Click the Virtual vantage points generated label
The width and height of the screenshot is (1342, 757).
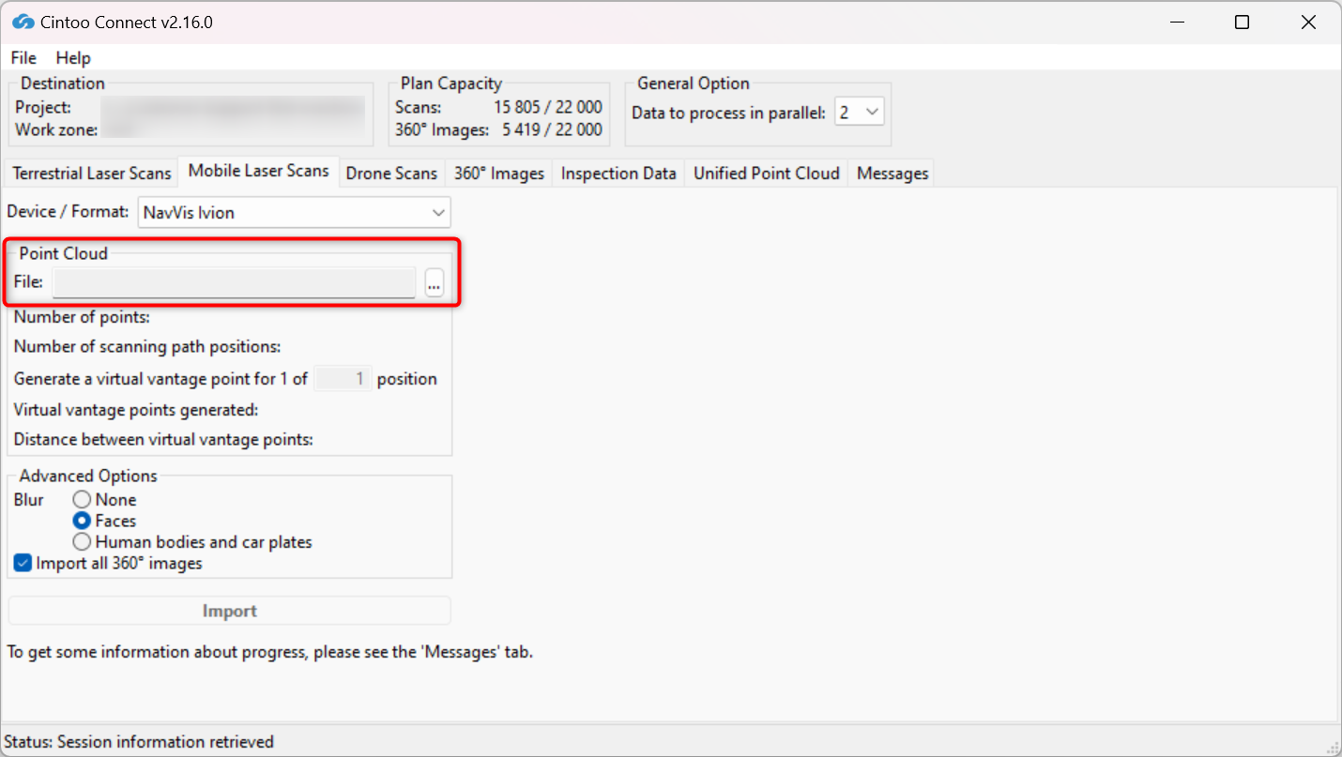136,409
